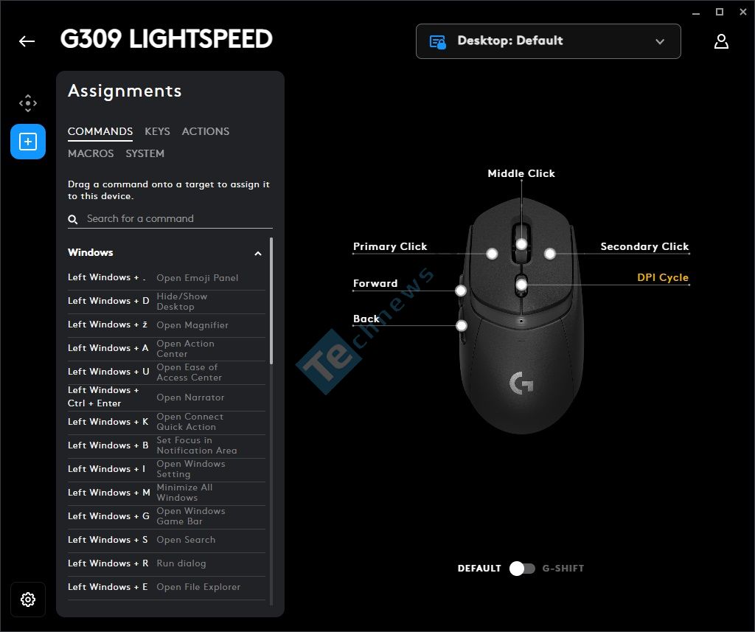
Task: Toggle the Default/G-Shift switch
Action: click(x=523, y=569)
